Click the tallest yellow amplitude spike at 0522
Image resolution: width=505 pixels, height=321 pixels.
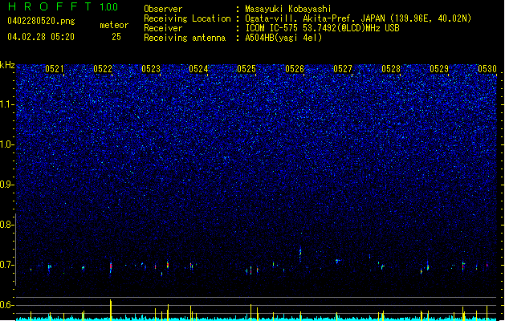(x=111, y=310)
